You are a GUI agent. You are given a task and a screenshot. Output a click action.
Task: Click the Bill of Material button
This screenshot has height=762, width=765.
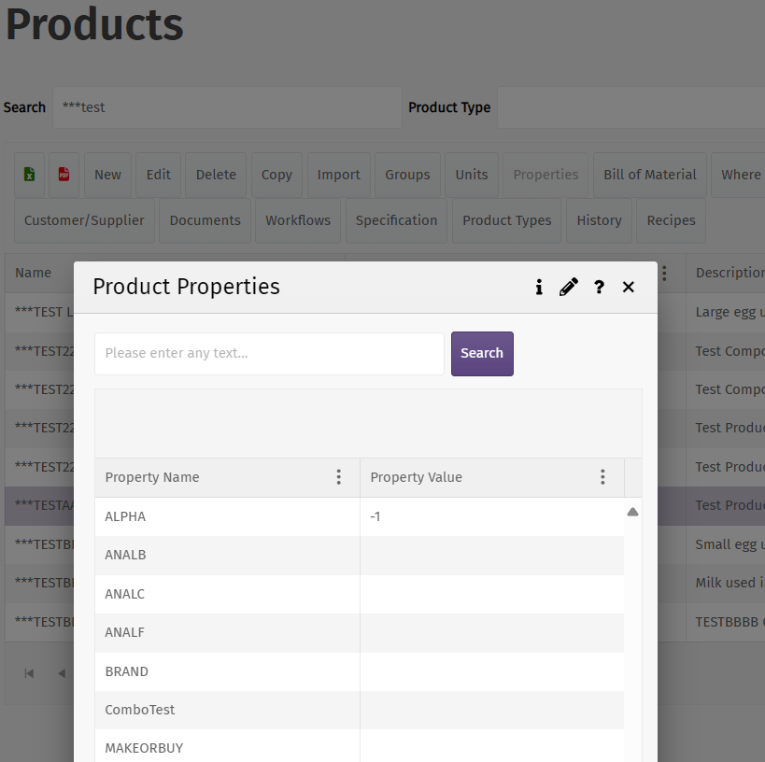649,175
